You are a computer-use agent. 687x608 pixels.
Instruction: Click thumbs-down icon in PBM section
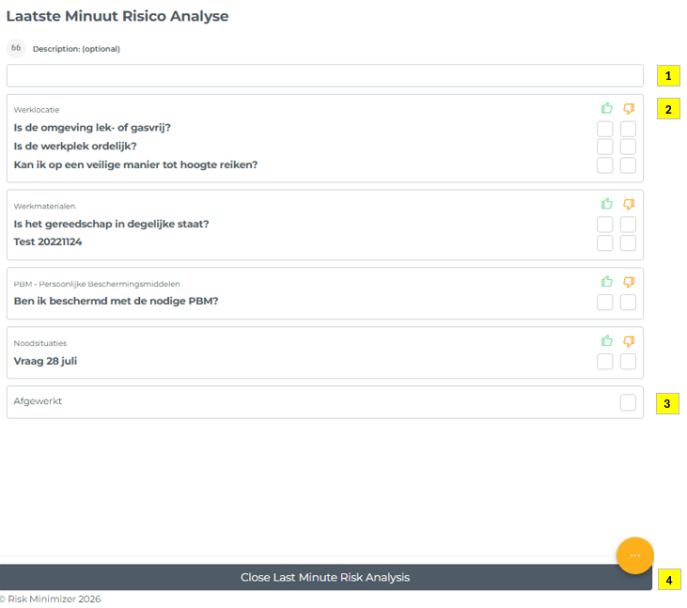point(629,282)
